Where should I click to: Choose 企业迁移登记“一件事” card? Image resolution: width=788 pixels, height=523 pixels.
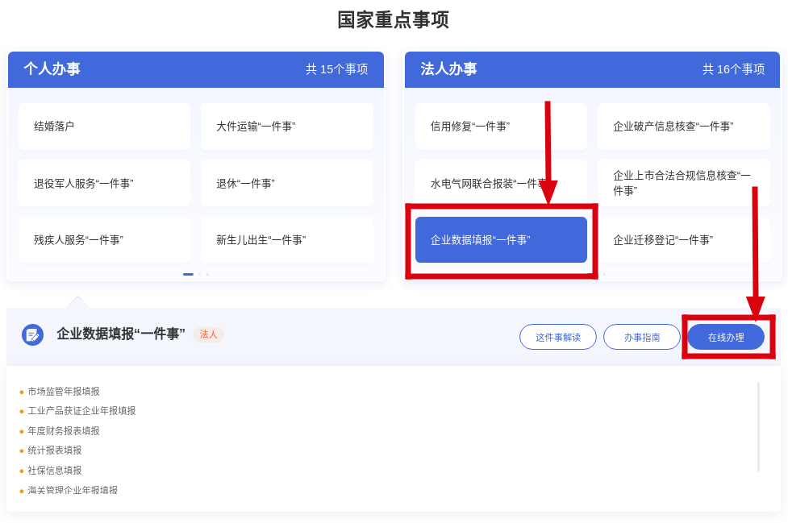pyautogui.click(x=683, y=239)
